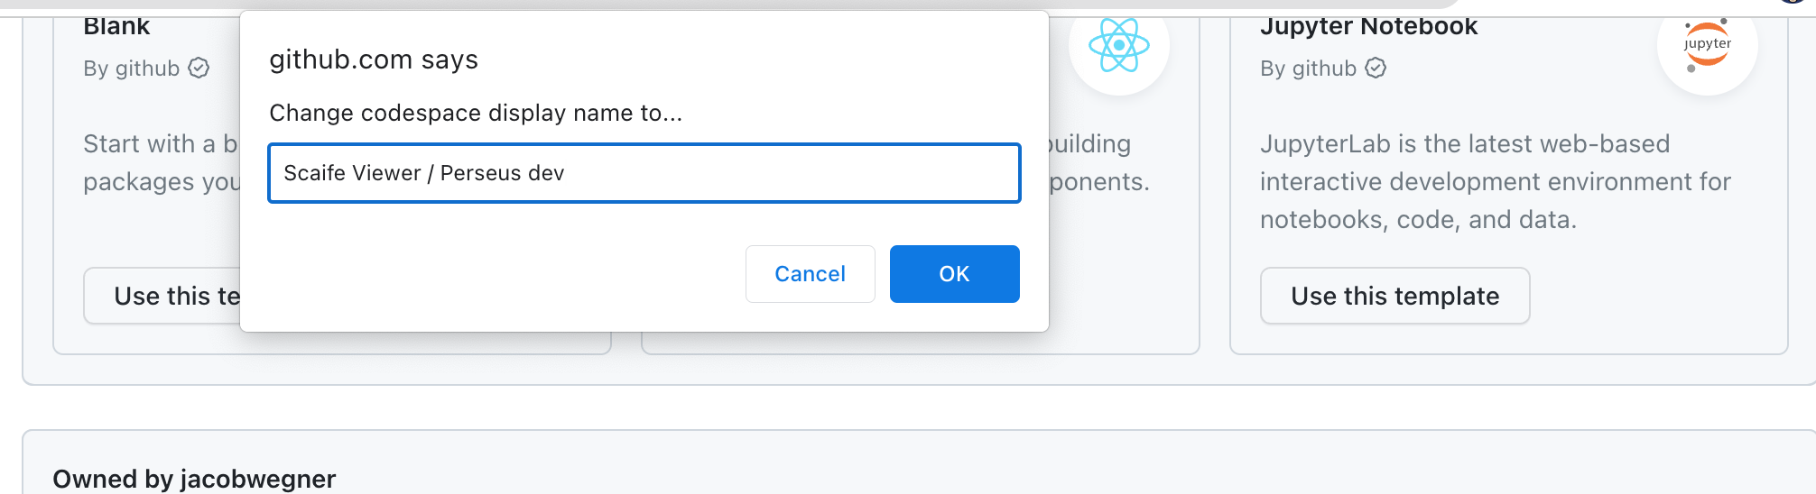This screenshot has width=1816, height=494.
Task: Click the 'github.com says' dialog title
Action: click(x=374, y=59)
